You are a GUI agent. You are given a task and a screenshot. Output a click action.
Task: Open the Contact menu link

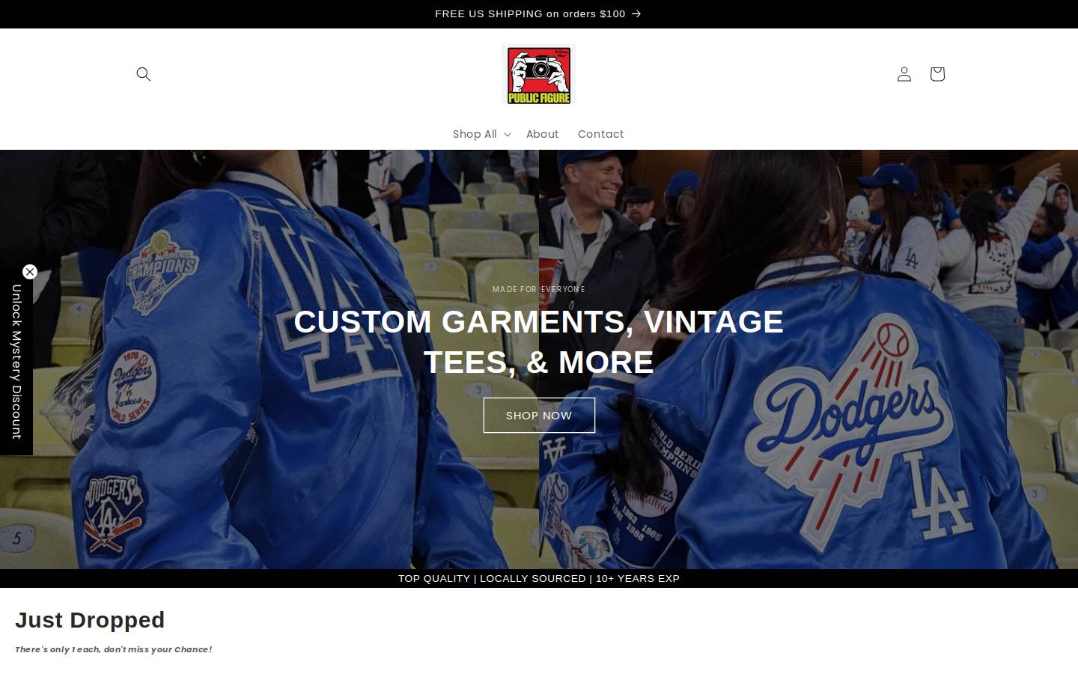[x=600, y=134]
